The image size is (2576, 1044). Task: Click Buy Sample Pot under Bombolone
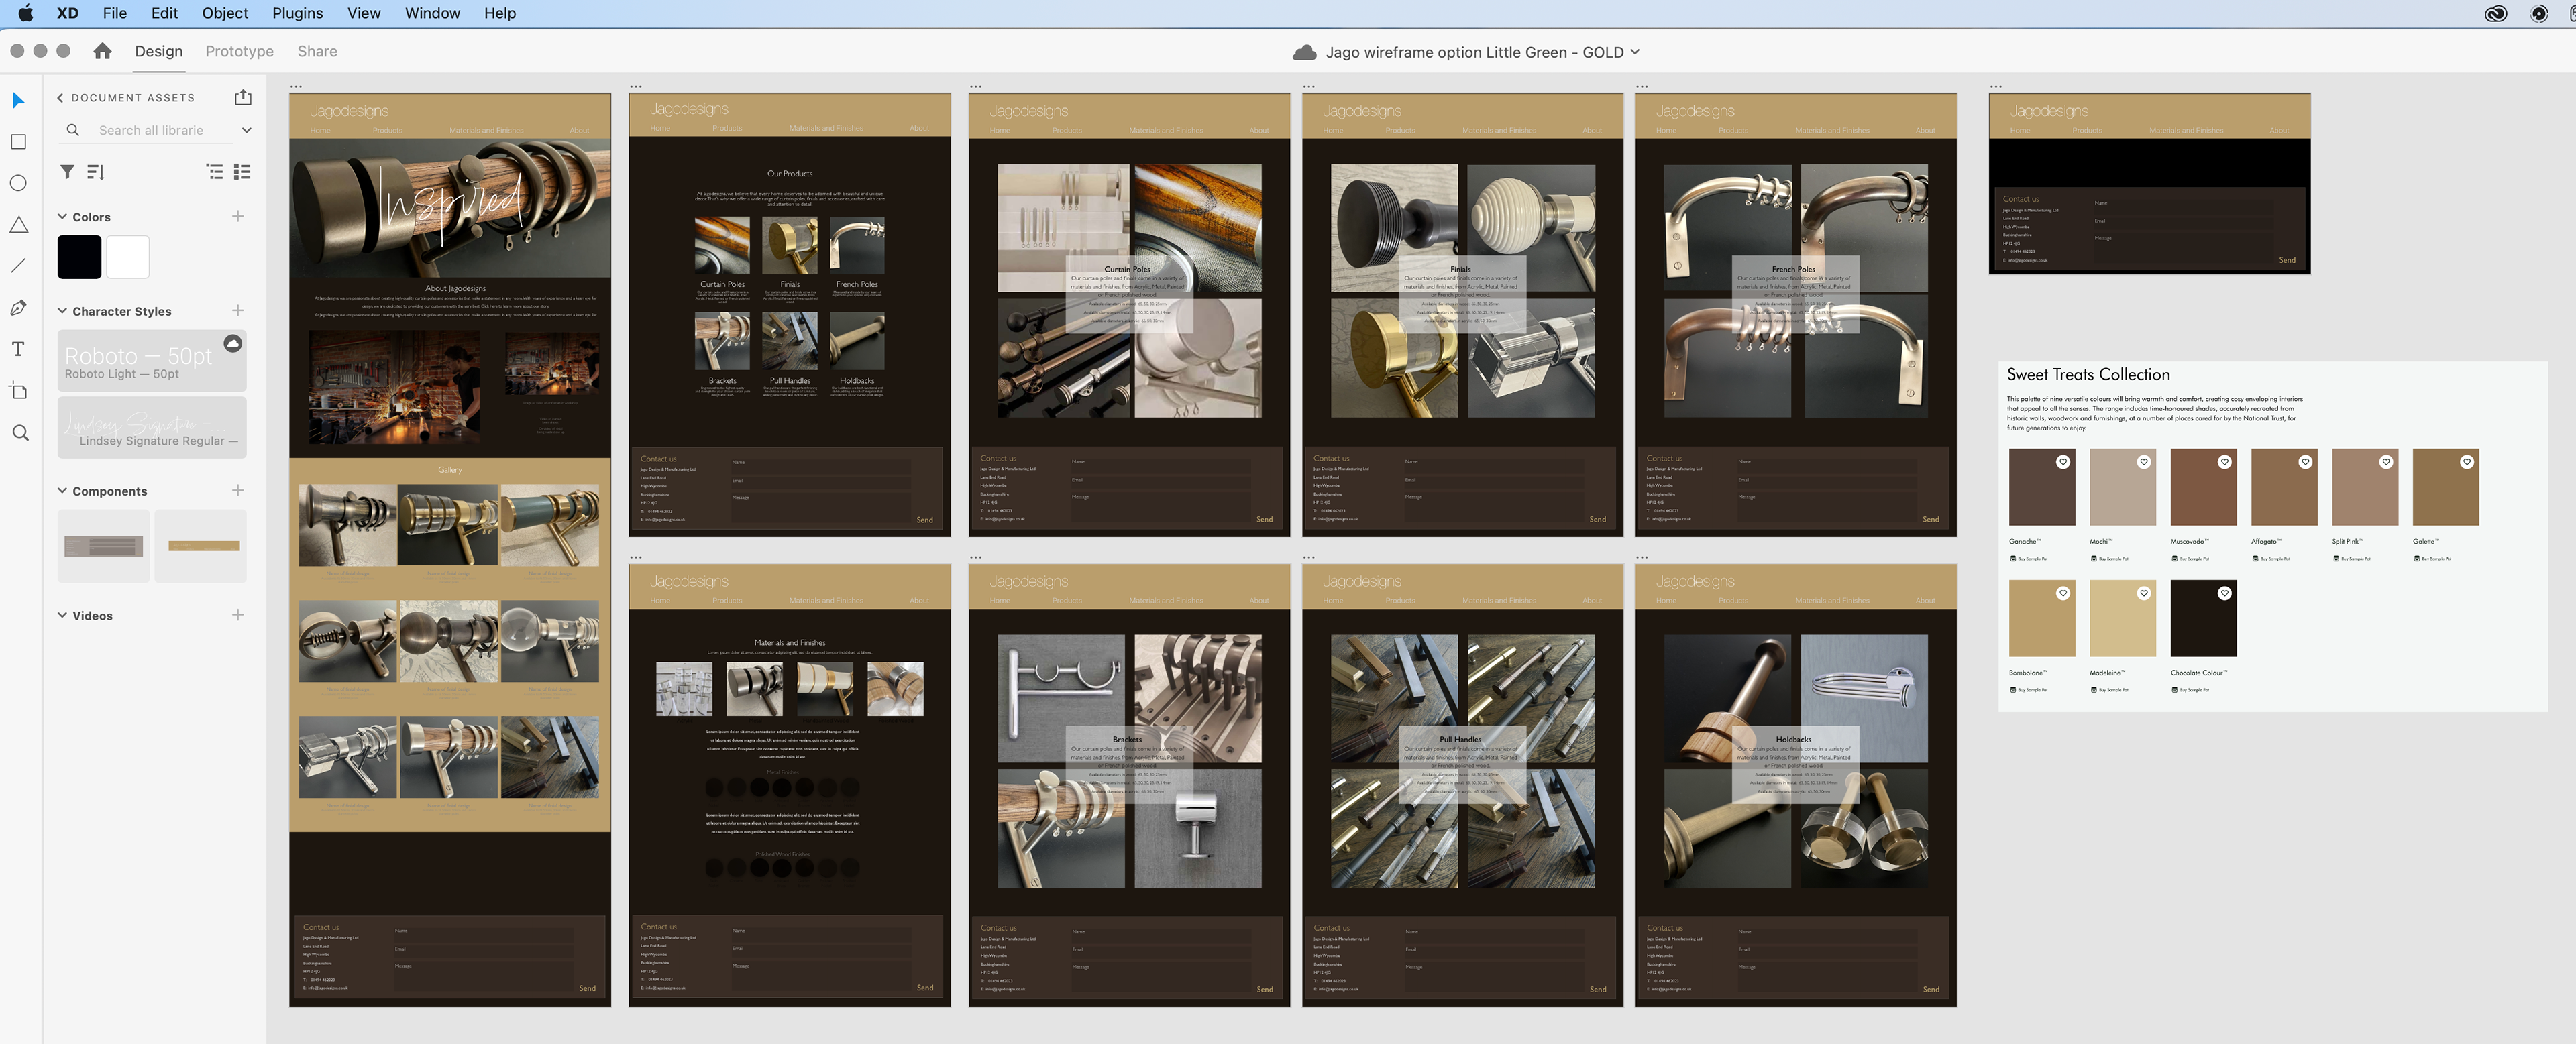click(x=2029, y=690)
